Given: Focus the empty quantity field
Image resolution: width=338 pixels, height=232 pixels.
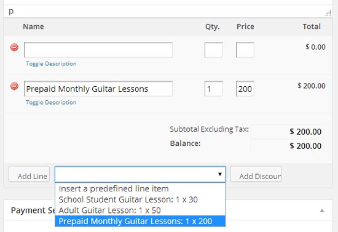Looking at the screenshot, I should tap(214, 50).
